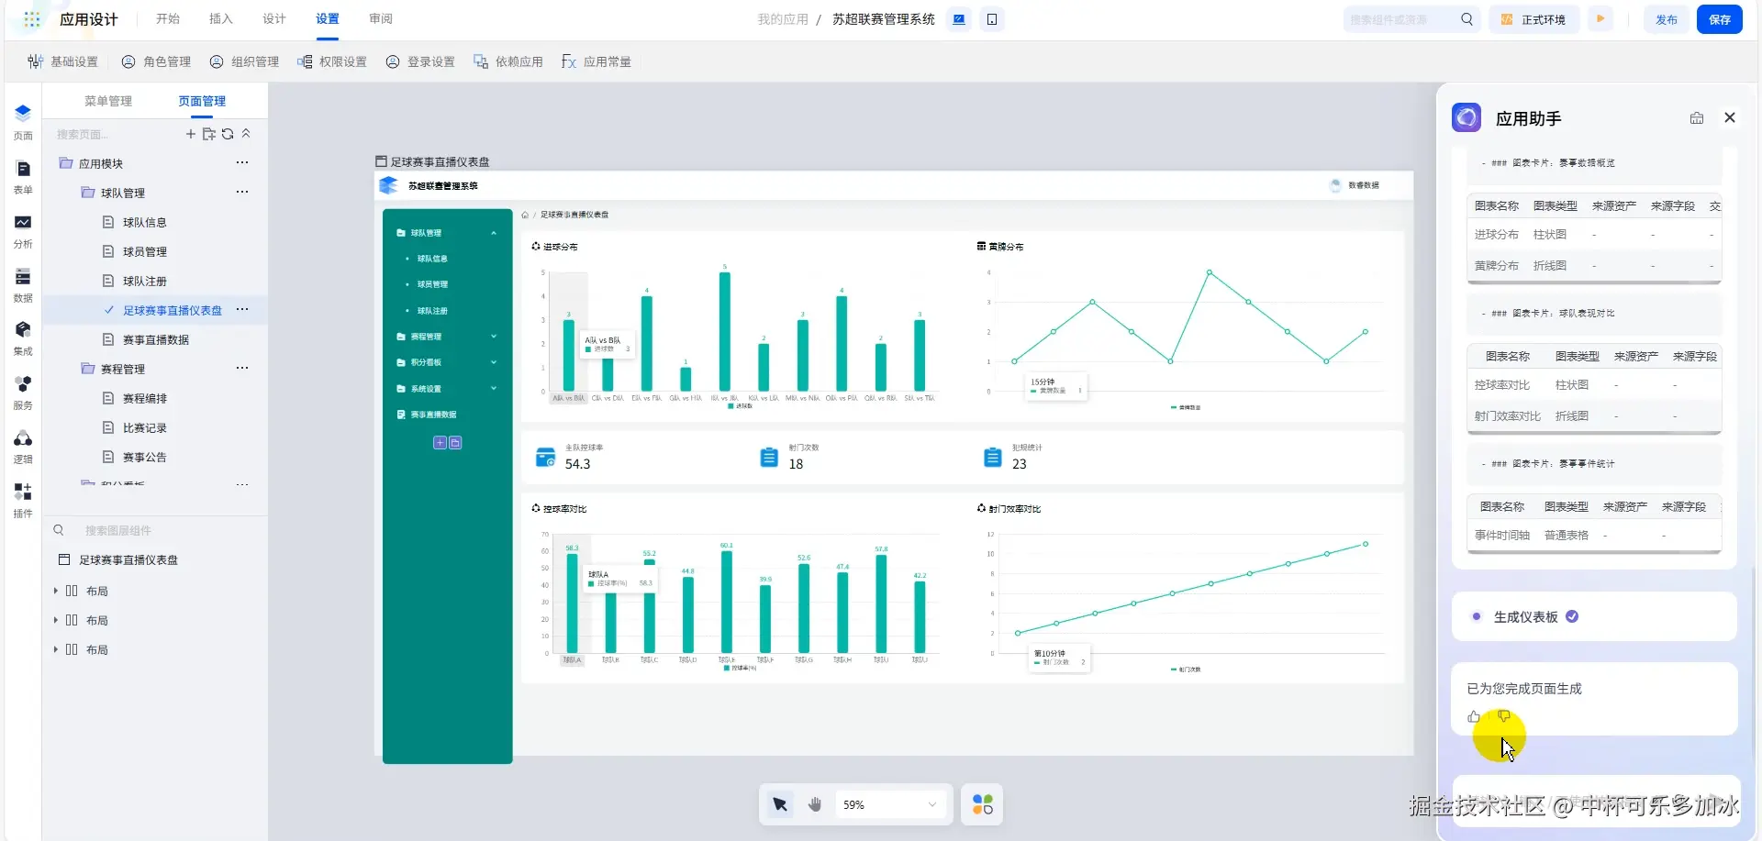The width and height of the screenshot is (1762, 841).
Task: Expand the first 布局 layer node
Action: pyautogui.click(x=56, y=591)
